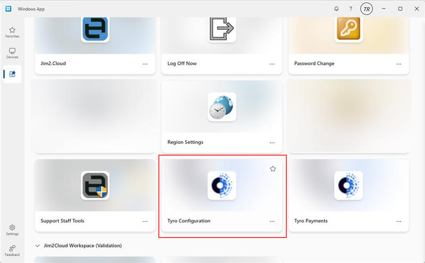This screenshot has width=425, height=263.
Task: Open the Tyro Configuration app icon
Action: tap(222, 185)
